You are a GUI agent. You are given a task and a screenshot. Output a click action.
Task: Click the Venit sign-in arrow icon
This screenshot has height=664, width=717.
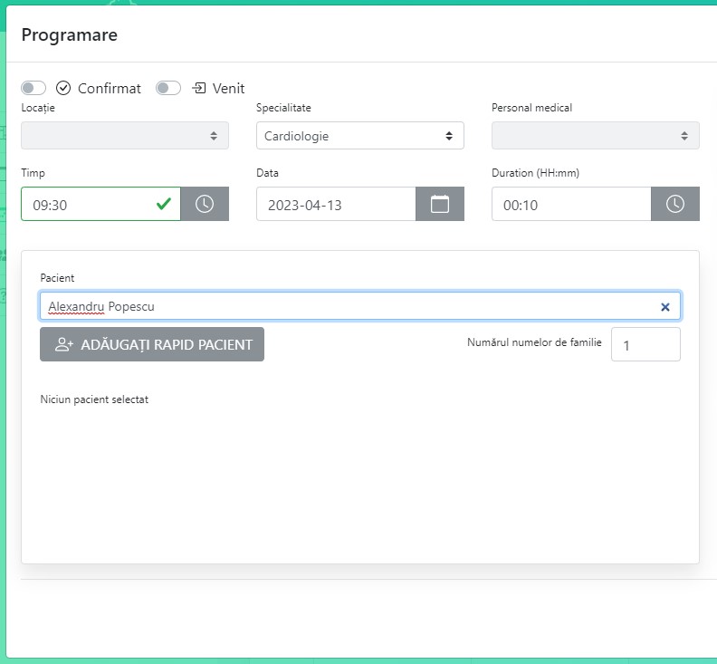pyautogui.click(x=199, y=88)
